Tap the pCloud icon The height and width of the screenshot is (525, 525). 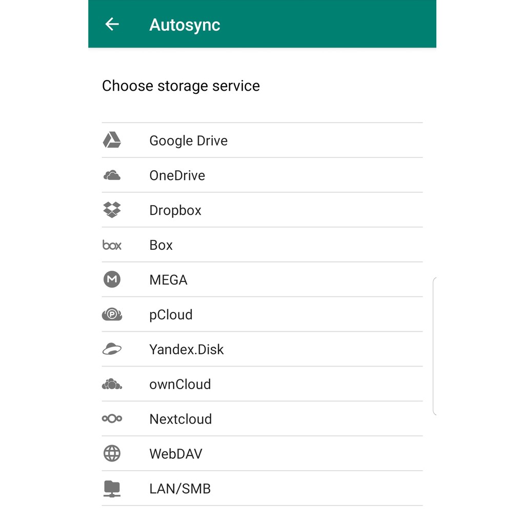[x=112, y=314]
